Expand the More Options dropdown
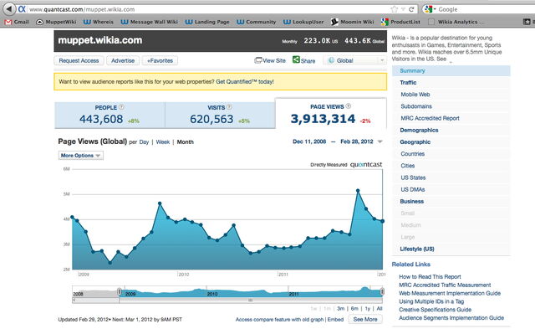Screen dimensions: 535x329 click(x=81, y=156)
